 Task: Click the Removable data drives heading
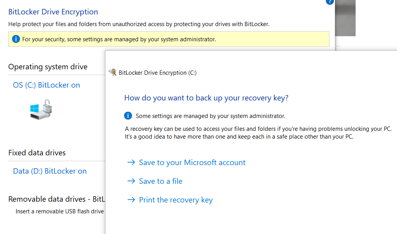(x=57, y=199)
